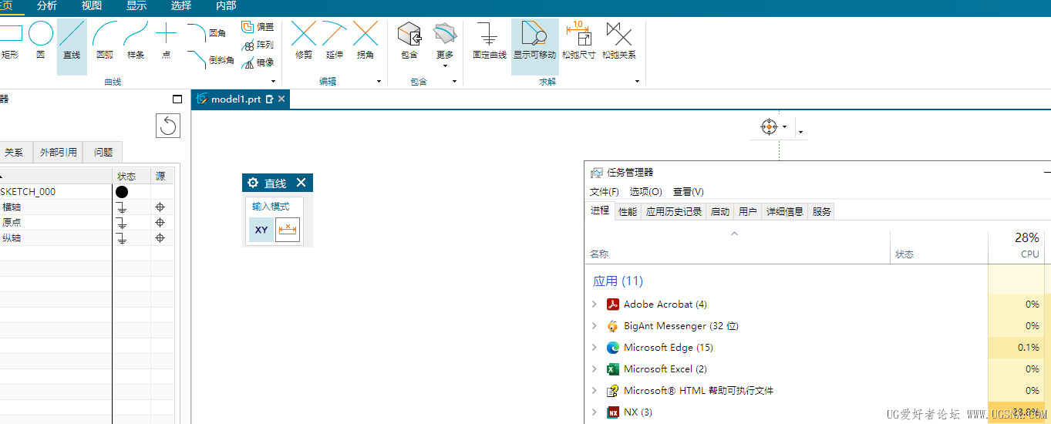Expand NX process group in Task Manager
Screen dimensions: 1051x424
pos(594,412)
